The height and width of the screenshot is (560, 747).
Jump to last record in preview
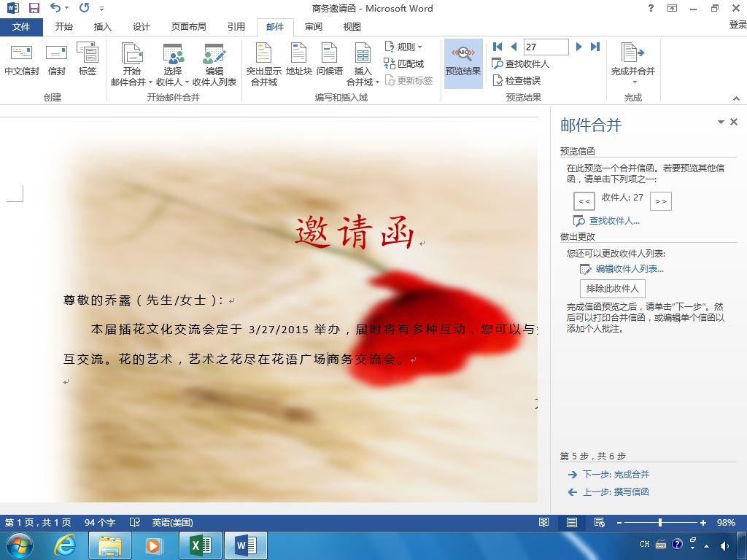(595, 47)
